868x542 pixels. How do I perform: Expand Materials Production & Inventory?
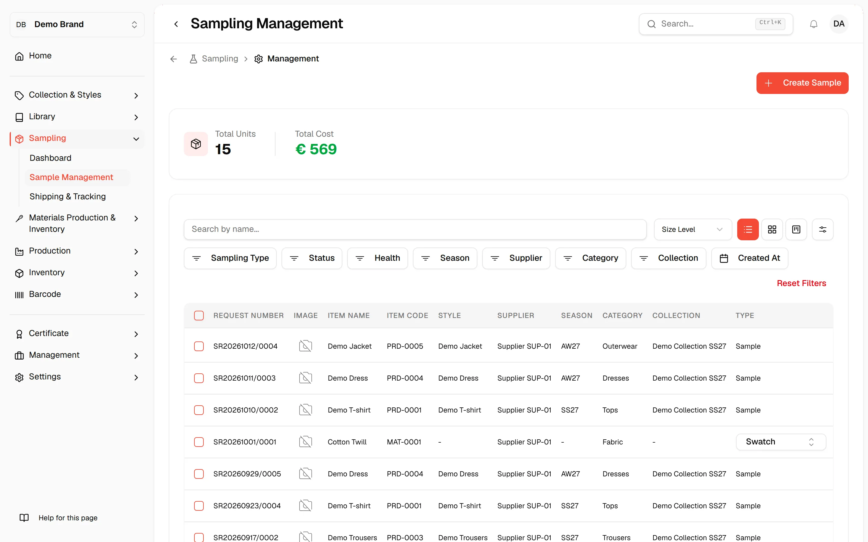77,223
